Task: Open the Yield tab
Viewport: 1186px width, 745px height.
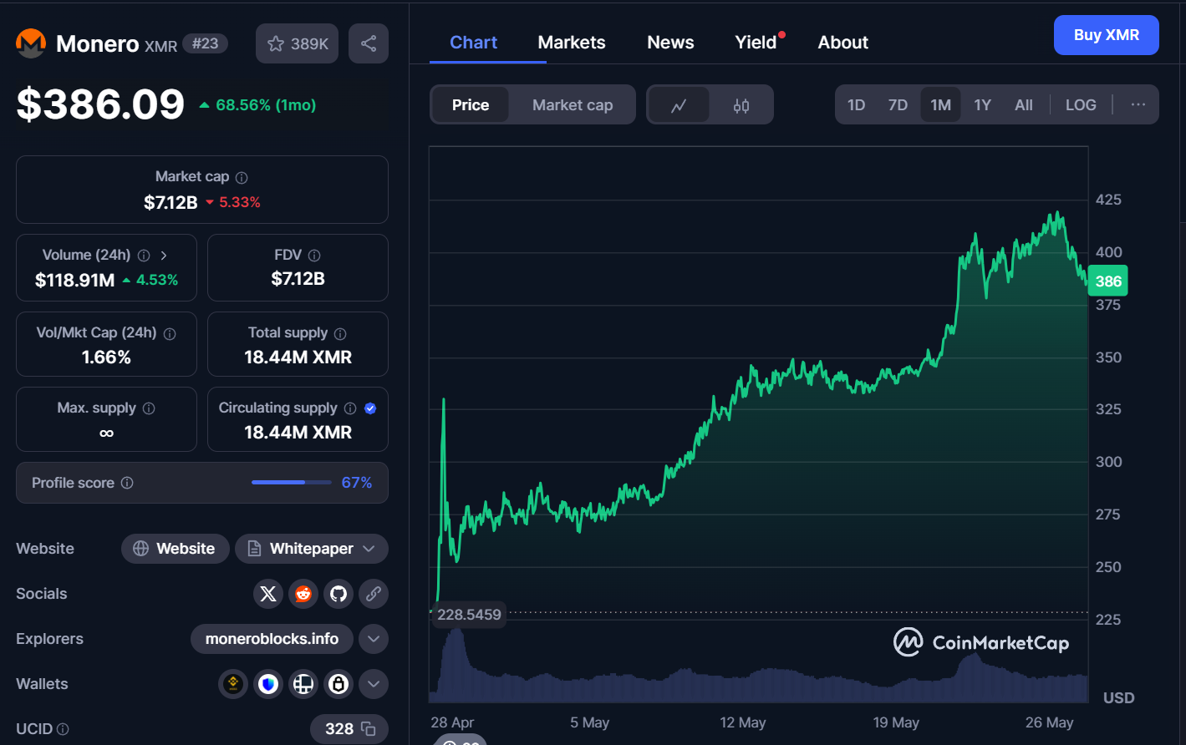Action: point(756,43)
